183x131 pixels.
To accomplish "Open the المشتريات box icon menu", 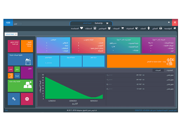I will tap(137, 28).
